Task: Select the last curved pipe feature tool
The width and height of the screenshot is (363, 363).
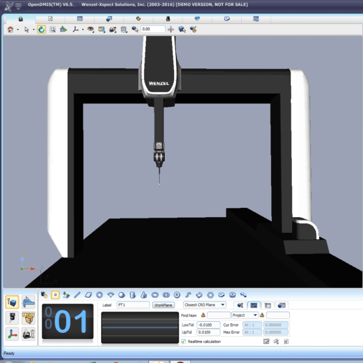Action: click(x=243, y=295)
